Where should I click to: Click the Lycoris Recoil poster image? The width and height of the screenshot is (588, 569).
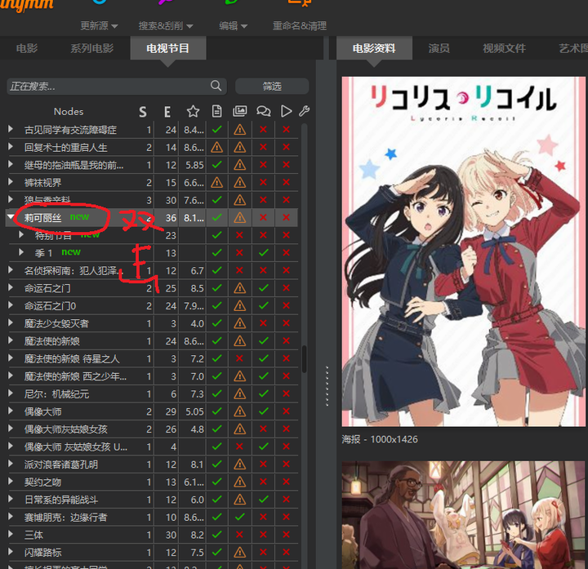click(464, 251)
